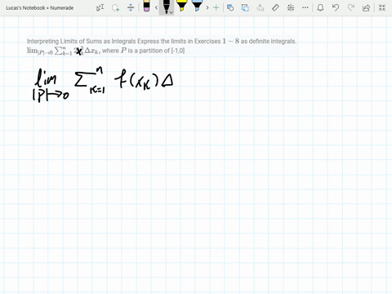
Task: Show previous pens with left chevron
Action: pyautogui.click(x=156, y=7)
